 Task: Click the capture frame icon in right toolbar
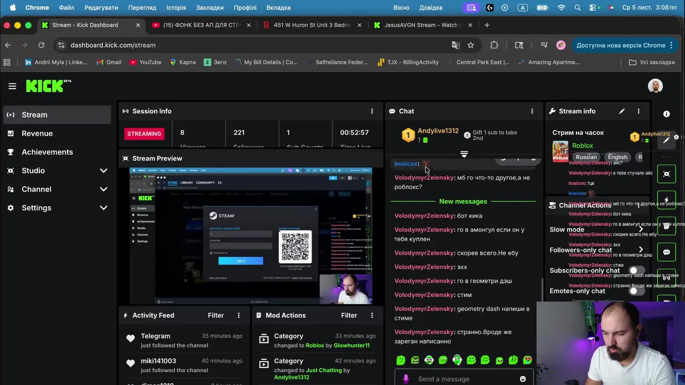(666, 174)
